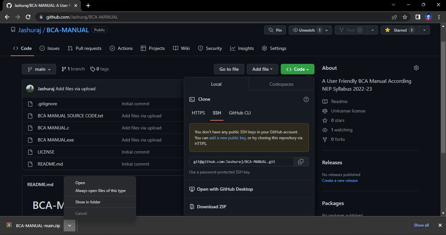
Task: Open a new browser tab with plus icon
Action: tap(88, 5)
